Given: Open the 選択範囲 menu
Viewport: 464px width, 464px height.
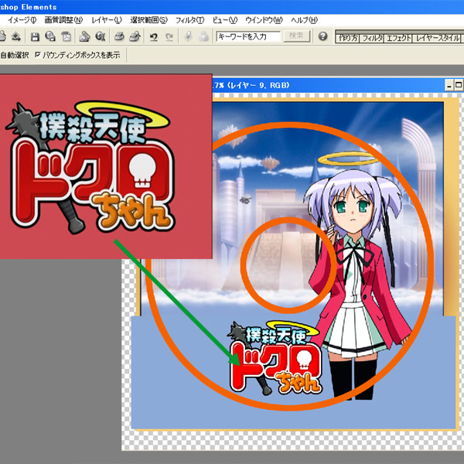Looking at the screenshot, I should coord(148,20).
